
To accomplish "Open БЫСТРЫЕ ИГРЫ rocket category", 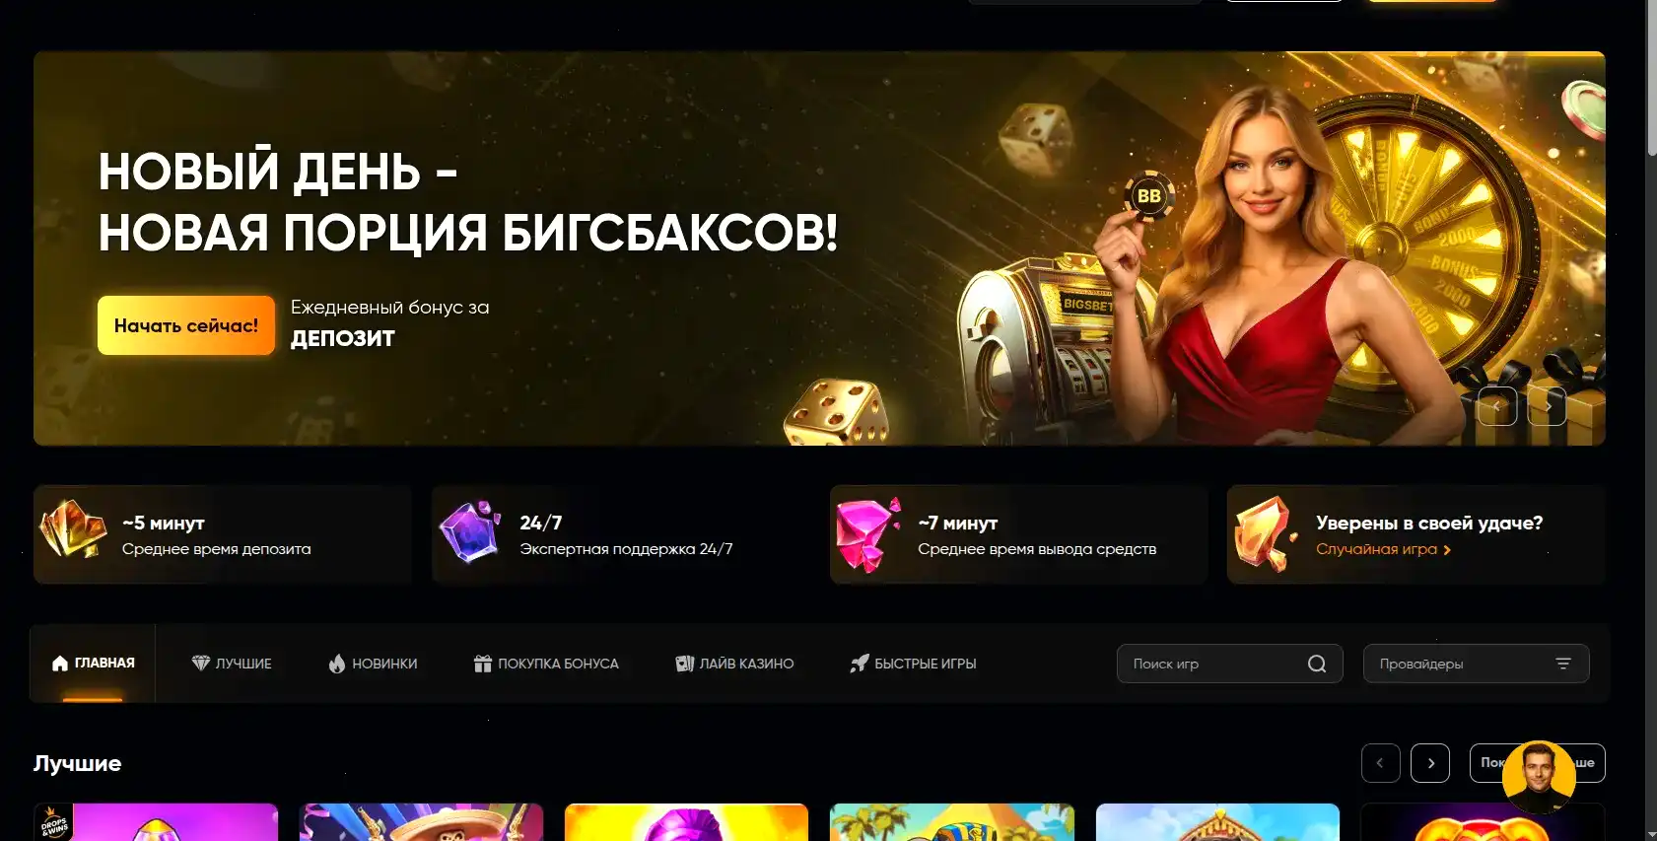I will coord(913,664).
